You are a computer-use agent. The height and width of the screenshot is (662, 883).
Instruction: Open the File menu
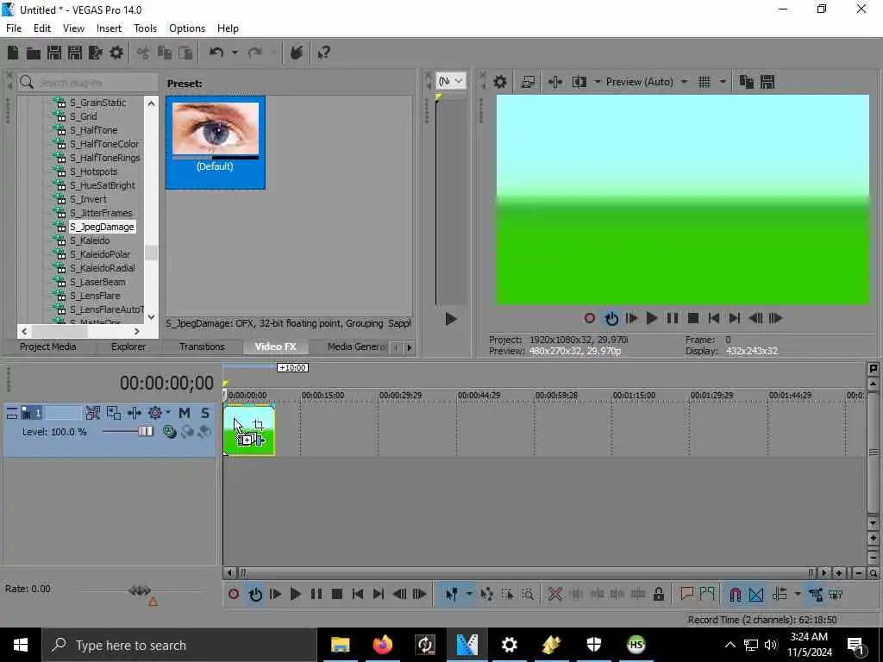point(14,28)
